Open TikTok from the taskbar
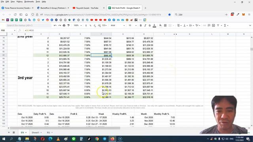The image size is (253, 142). [x=89, y=139]
